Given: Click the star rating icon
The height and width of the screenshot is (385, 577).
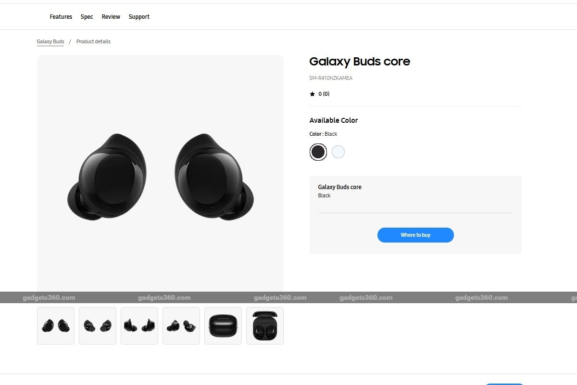Looking at the screenshot, I should coord(312,94).
